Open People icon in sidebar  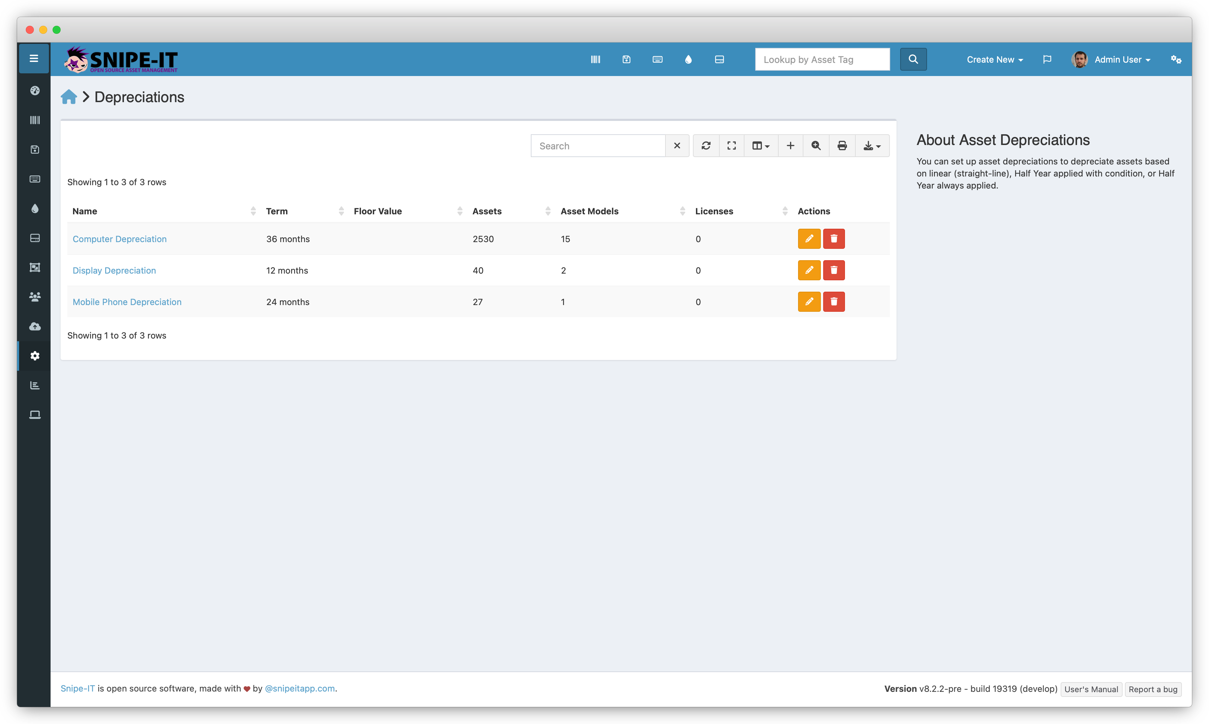pos(34,297)
